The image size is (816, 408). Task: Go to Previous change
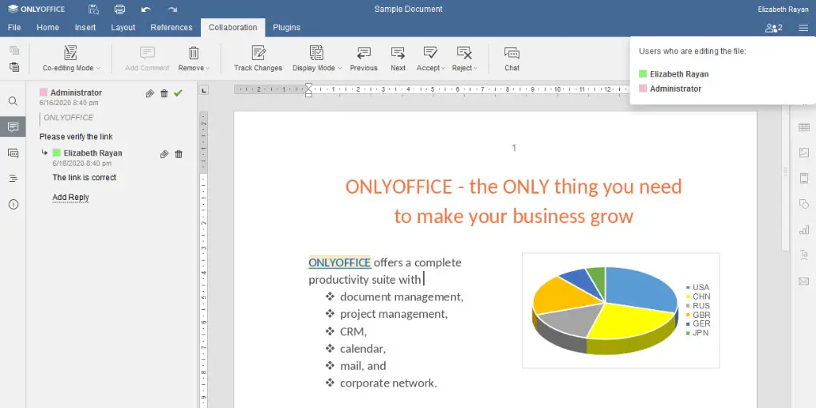tap(363, 58)
